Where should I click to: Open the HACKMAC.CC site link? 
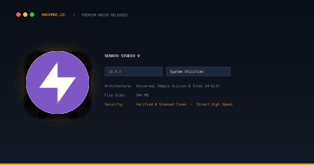53,15
